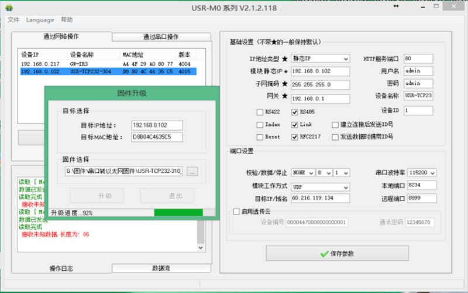This screenshot has width=468, height=293.
Task: Click the 目标IP地址 input field
Action: point(157,125)
